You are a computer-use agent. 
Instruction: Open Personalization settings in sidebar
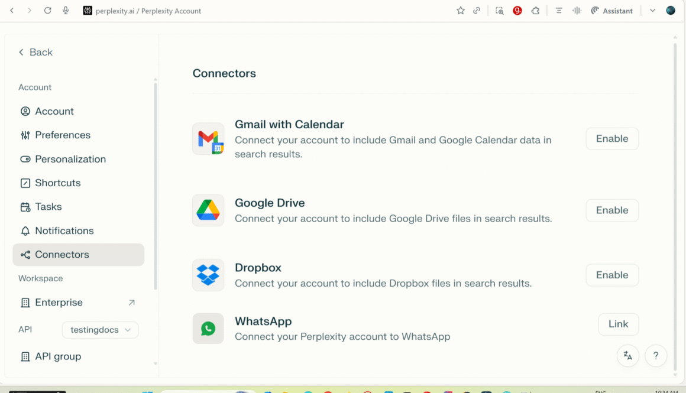tap(70, 159)
